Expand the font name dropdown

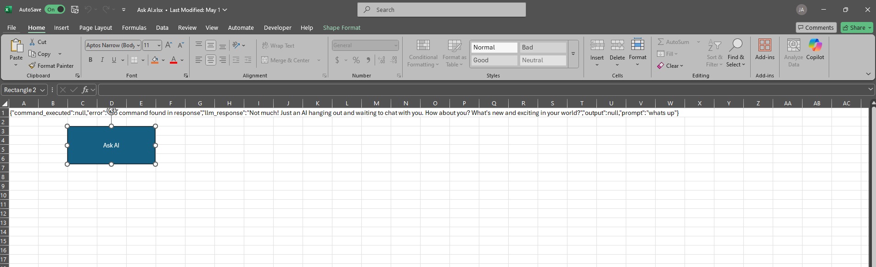(x=138, y=45)
